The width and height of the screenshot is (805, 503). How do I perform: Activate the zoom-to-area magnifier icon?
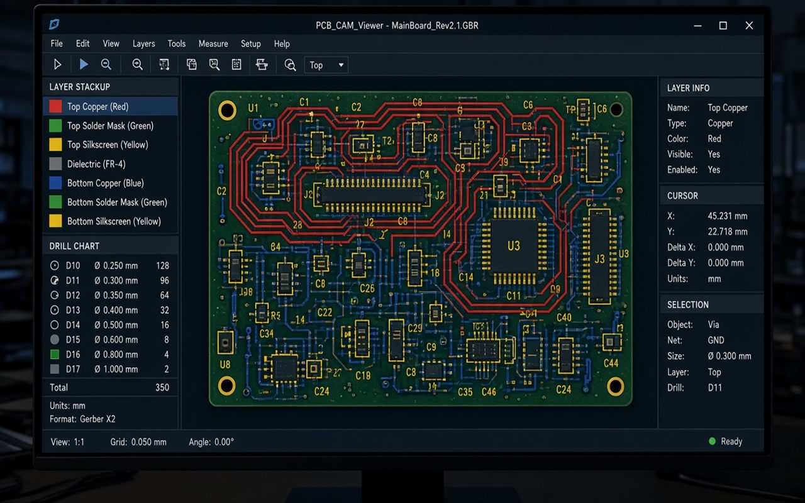coord(214,64)
